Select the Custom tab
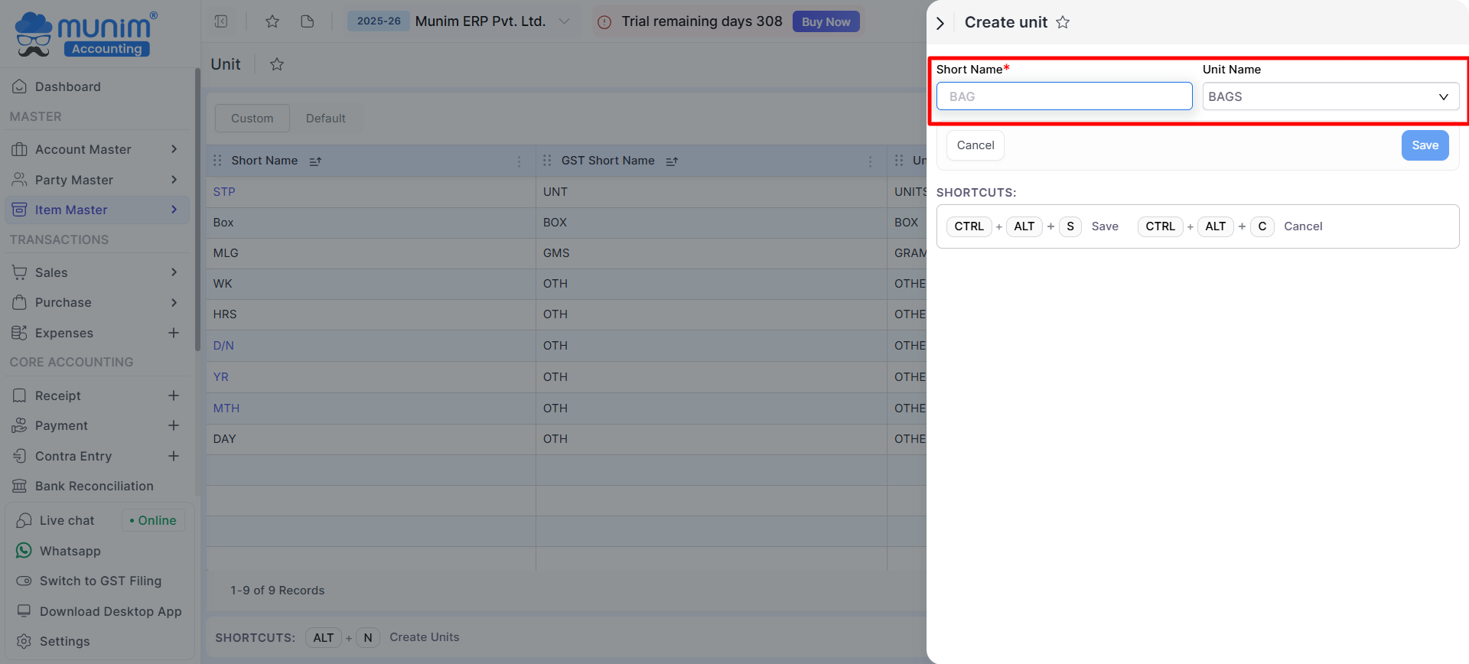This screenshot has width=1469, height=664. pos(252,119)
